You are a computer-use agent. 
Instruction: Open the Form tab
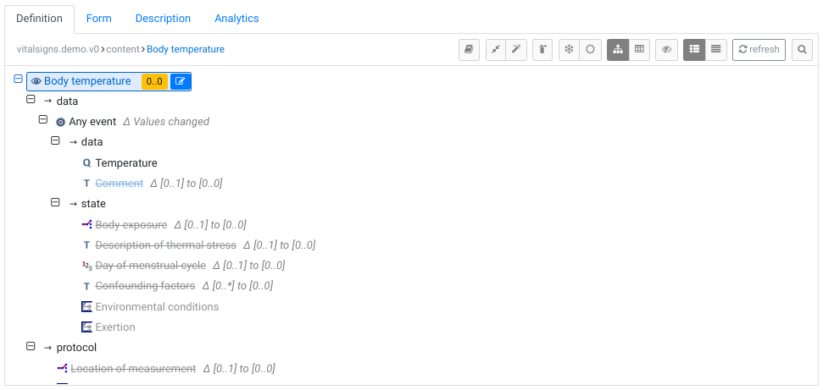click(x=98, y=19)
